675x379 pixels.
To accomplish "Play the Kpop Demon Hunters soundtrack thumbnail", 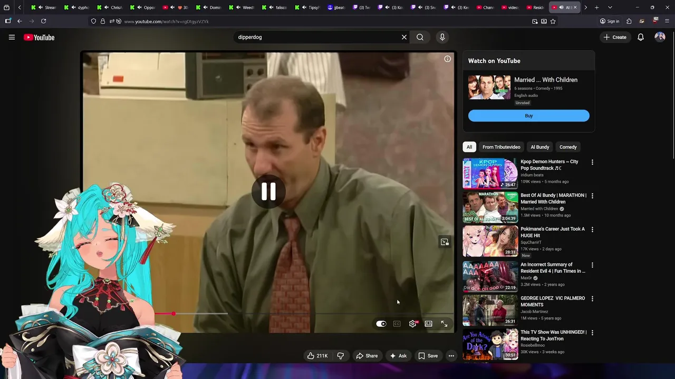I will pos(490,173).
